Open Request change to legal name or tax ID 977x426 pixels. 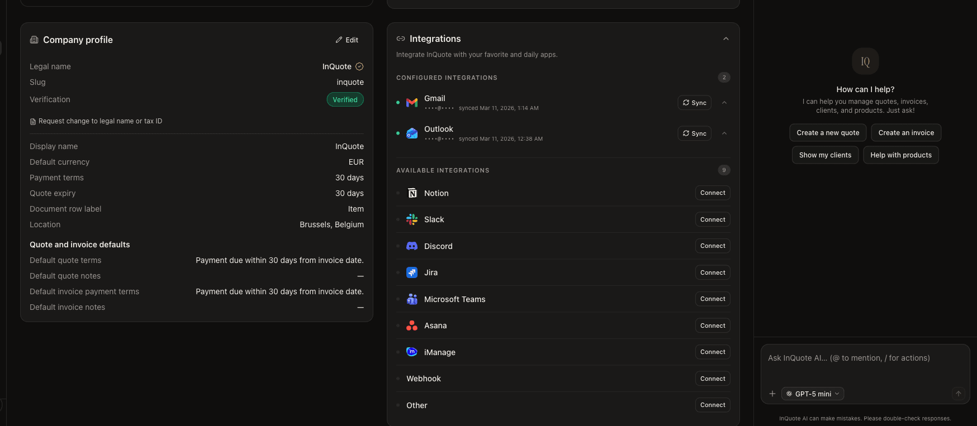(96, 121)
